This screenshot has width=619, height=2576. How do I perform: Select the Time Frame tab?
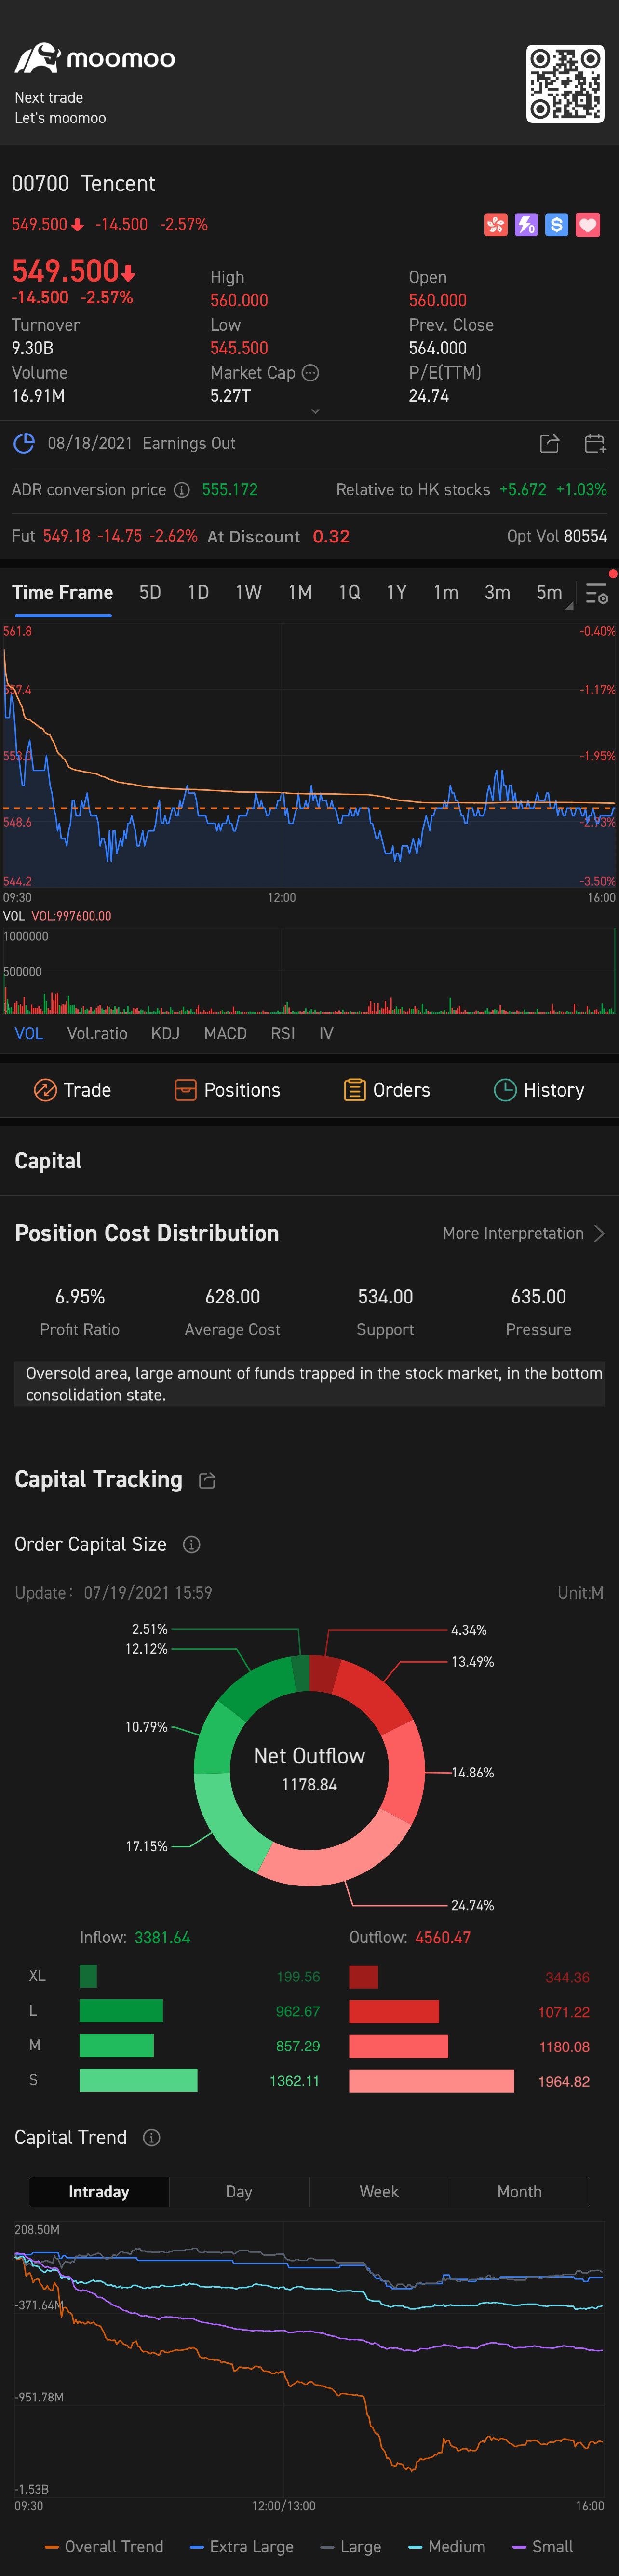point(62,592)
